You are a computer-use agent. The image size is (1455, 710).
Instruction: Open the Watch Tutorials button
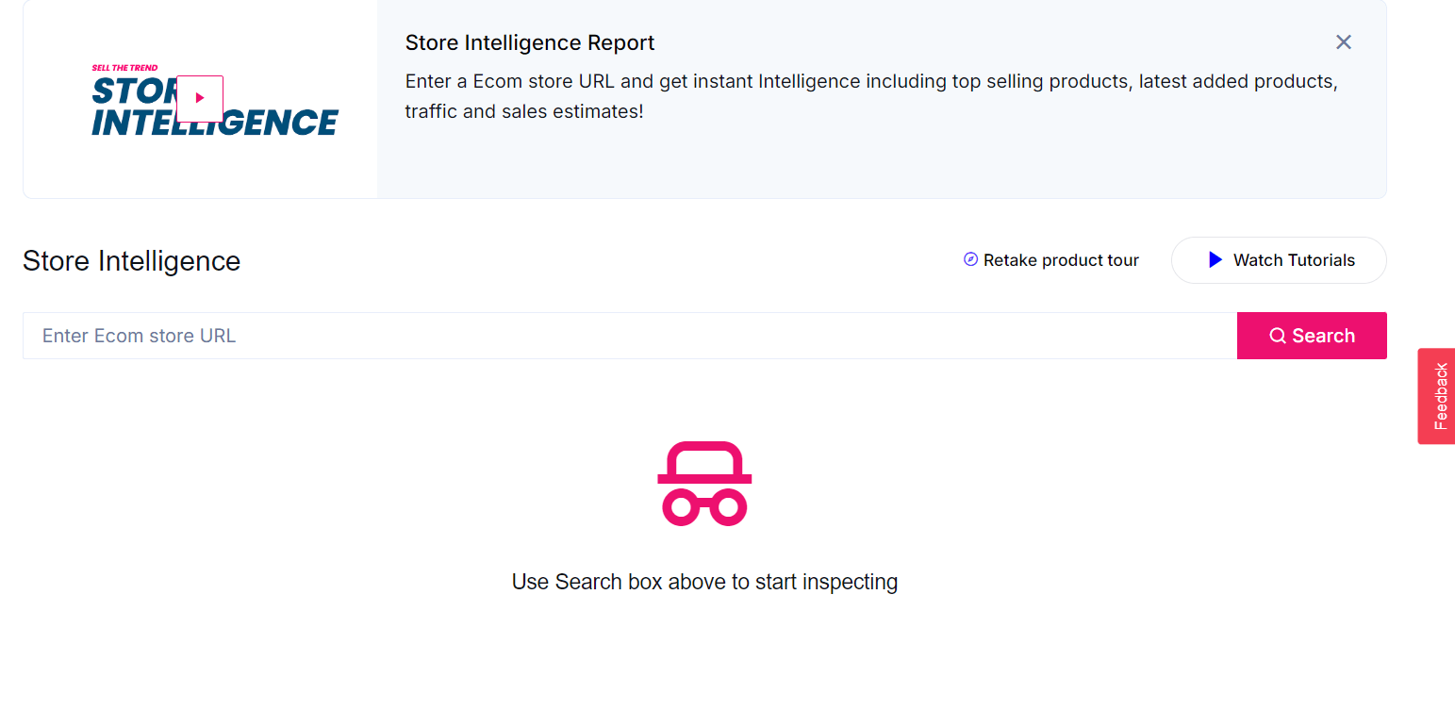pyautogui.click(x=1279, y=260)
